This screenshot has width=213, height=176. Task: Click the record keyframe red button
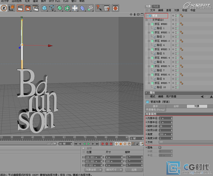click(x=103, y=144)
